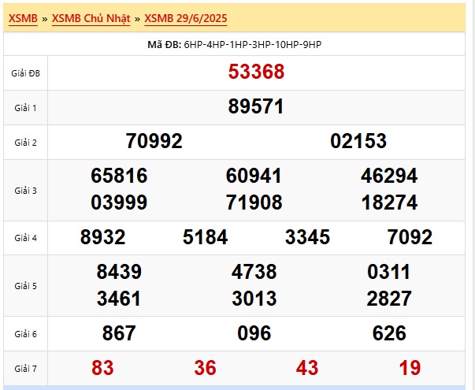
Task: Select sixth prize number 867
Action: pyautogui.click(x=119, y=333)
